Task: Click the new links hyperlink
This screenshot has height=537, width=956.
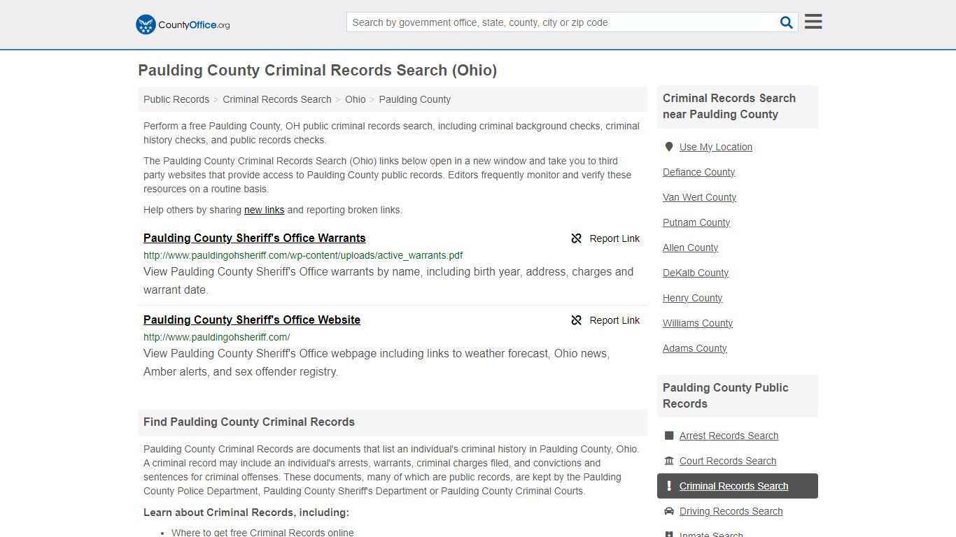Action: tap(264, 210)
